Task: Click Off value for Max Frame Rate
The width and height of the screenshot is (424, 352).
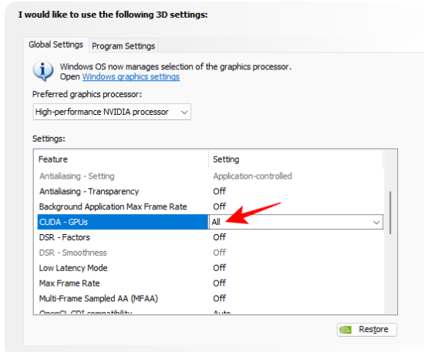Action: (x=219, y=283)
